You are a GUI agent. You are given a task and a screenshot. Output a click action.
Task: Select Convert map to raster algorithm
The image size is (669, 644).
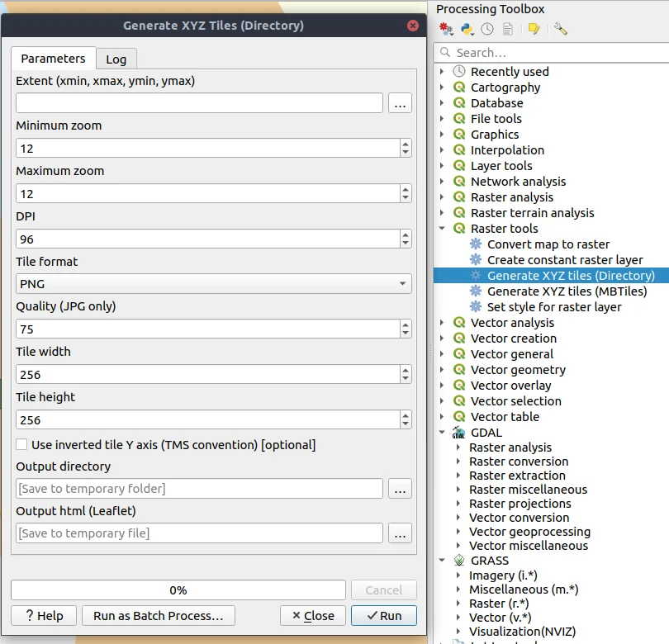coord(548,244)
